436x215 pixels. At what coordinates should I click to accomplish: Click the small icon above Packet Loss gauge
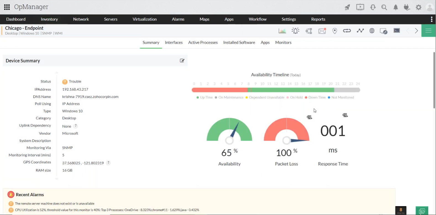click(x=309, y=117)
